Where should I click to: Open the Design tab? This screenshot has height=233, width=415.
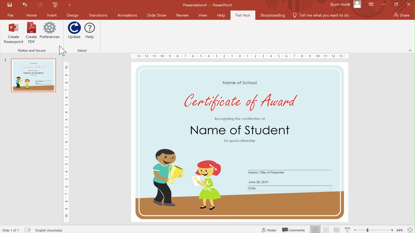pyautogui.click(x=73, y=15)
